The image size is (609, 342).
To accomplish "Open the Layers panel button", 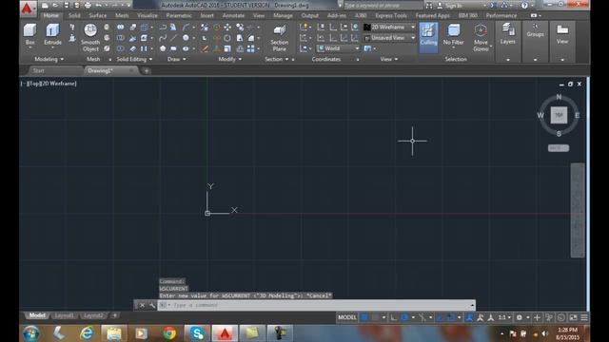I will tap(507, 34).
